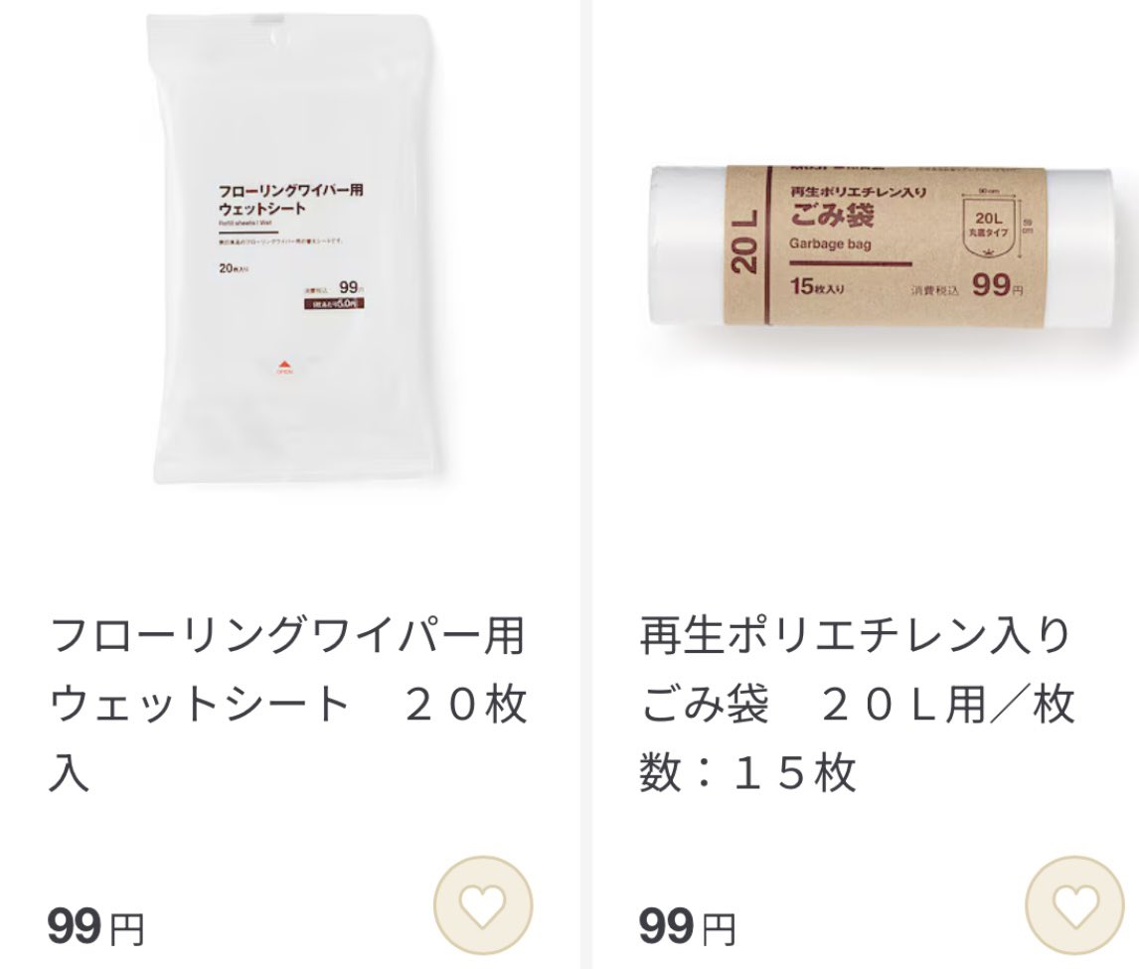Click the dark per-sheet price banner on package
The height and width of the screenshot is (969, 1139).
[334, 304]
